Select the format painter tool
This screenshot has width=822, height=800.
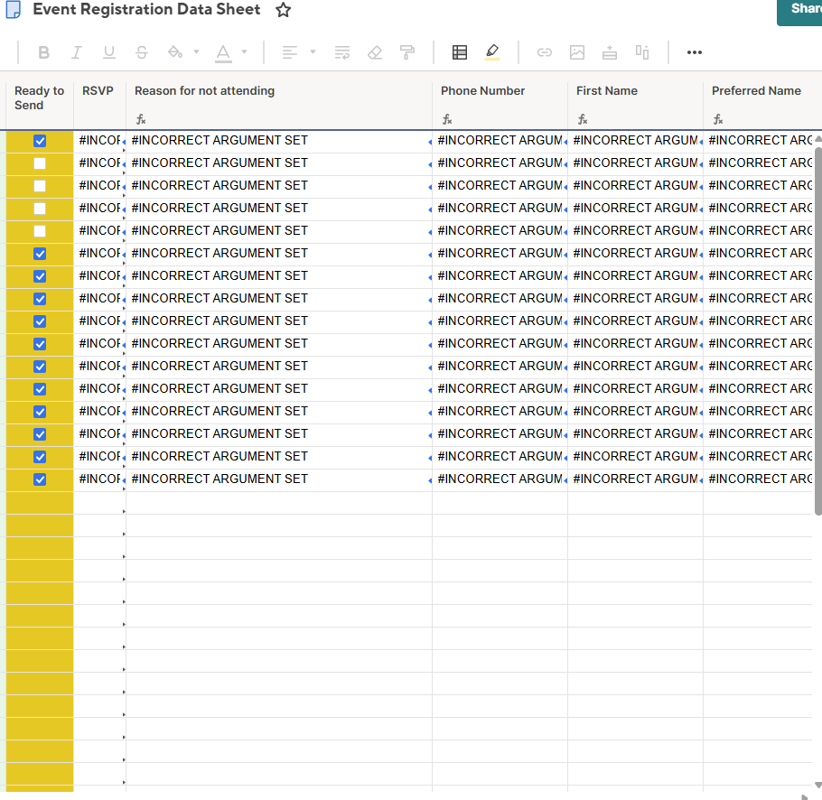(x=407, y=52)
